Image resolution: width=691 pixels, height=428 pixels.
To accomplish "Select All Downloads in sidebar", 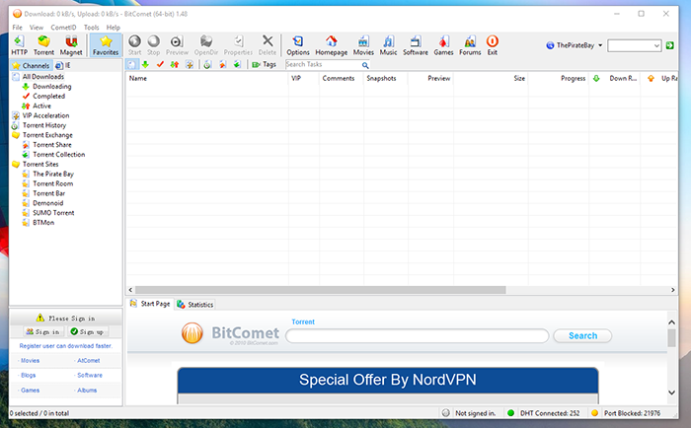I will [x=43, y=77].
